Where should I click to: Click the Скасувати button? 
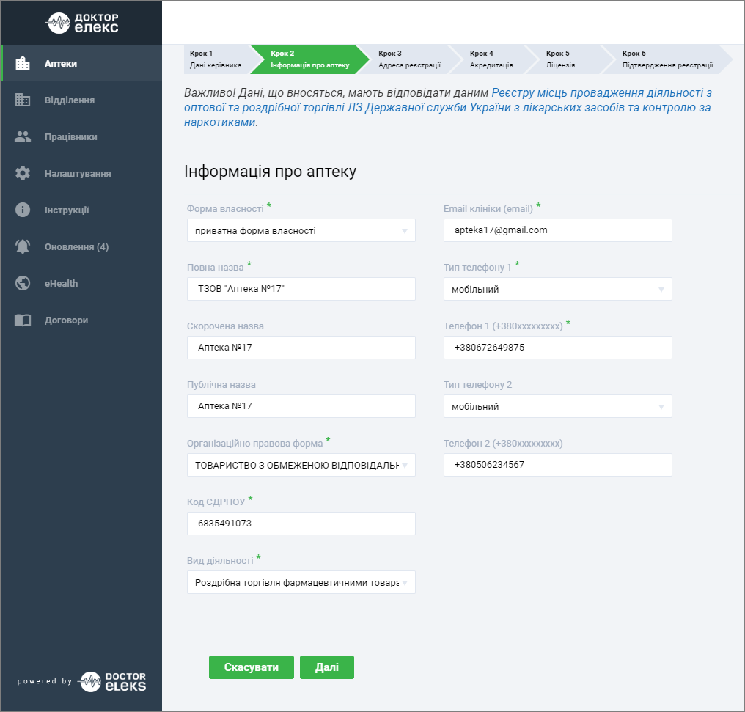[x=252, y=667]
